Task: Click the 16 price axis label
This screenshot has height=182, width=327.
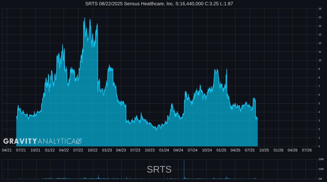Action: coord(320,9)
